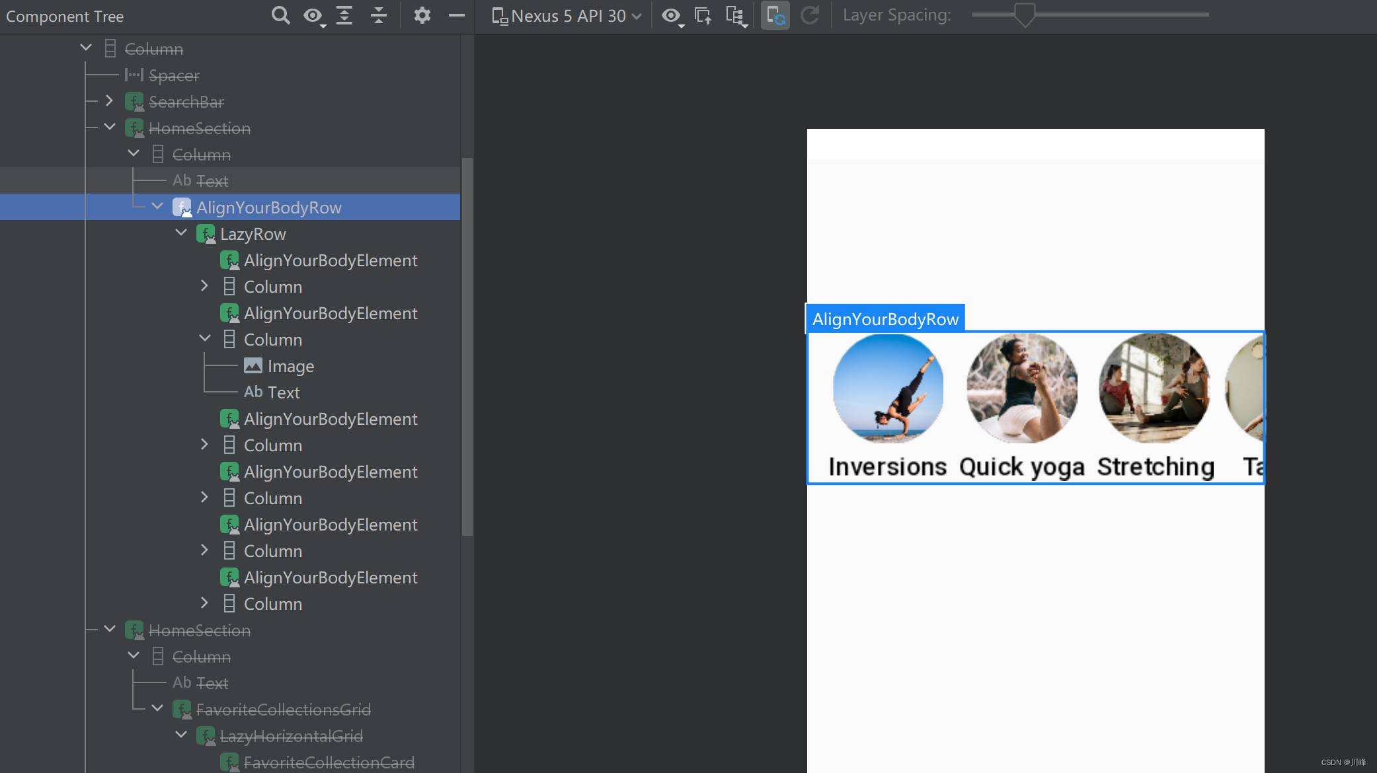Click the settings gear icon in Component Tree

(422, 14)
